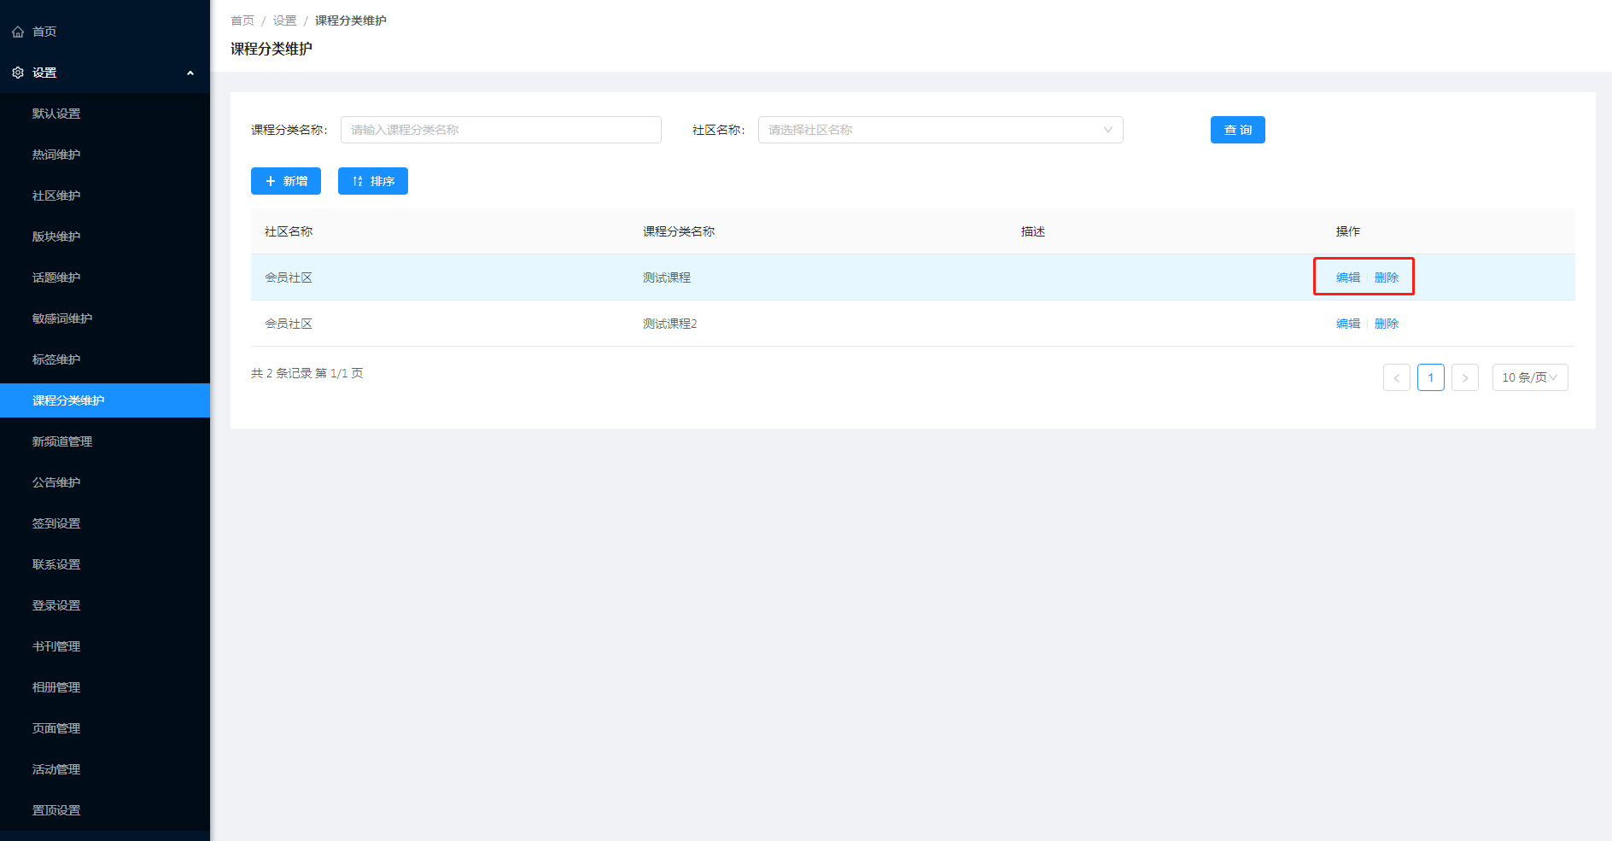Collapse the 设置 menu arrow

click(x=190, y=73)
